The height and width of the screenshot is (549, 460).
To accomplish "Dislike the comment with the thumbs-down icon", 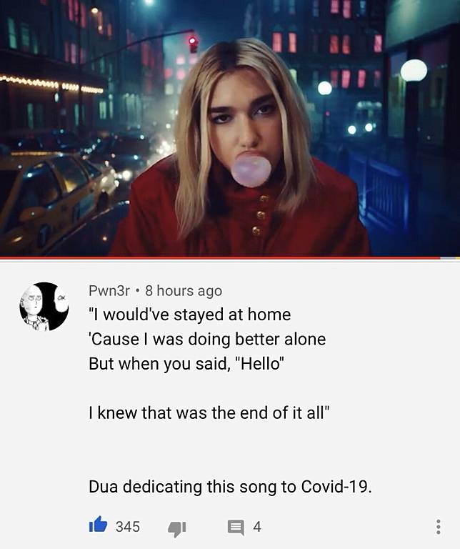I will [177, 528].
